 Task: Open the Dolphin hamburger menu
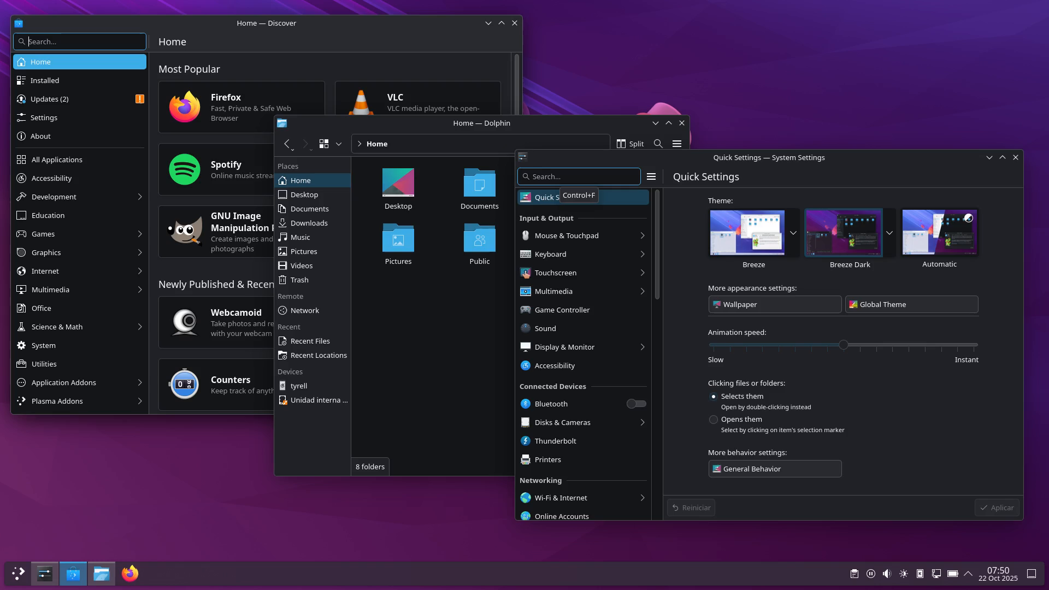676,143
